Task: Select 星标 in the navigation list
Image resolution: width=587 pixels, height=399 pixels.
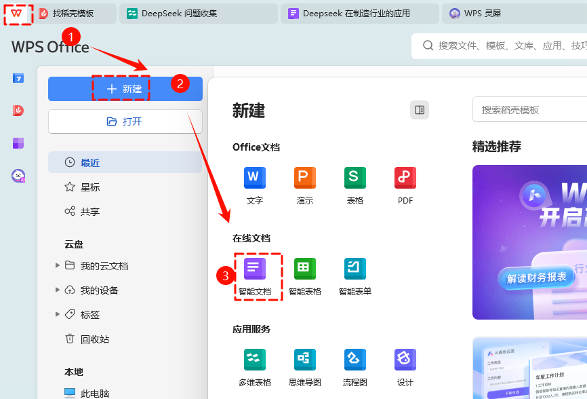Action: pos(125,187)
